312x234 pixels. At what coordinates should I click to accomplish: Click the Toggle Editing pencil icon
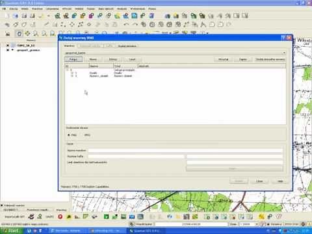pyautogui.click(x=46, y=24)
